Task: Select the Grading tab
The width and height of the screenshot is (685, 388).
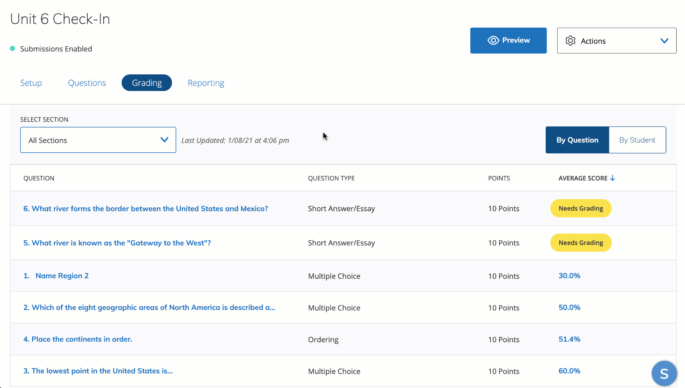Action: tap(146, 83)
